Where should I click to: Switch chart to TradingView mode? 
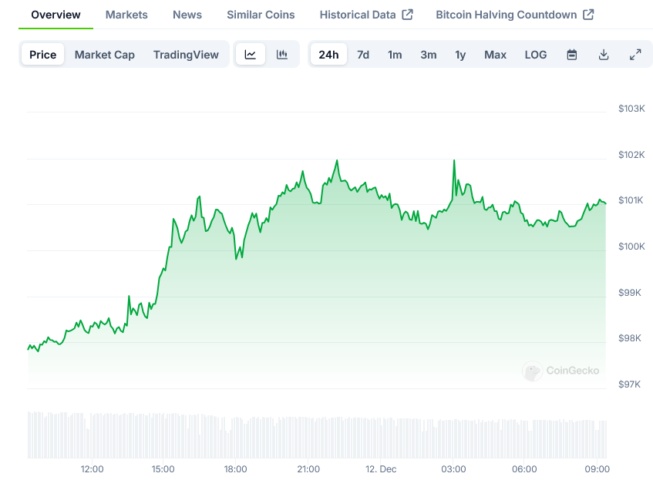point(186,55)
